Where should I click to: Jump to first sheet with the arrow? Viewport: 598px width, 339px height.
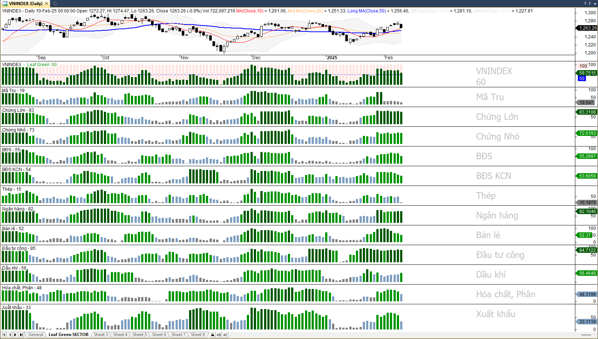coord(4,335)
